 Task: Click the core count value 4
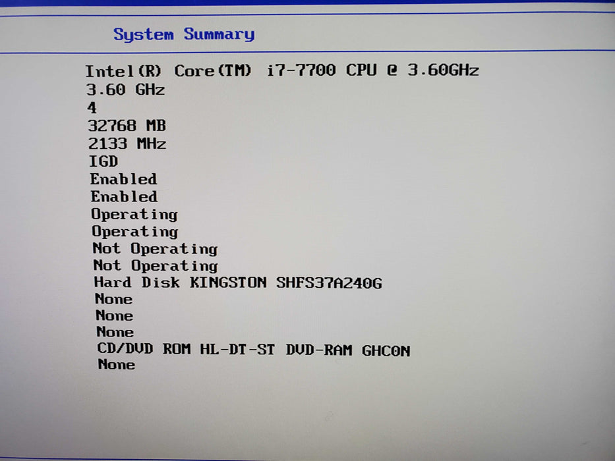(92, 107)
